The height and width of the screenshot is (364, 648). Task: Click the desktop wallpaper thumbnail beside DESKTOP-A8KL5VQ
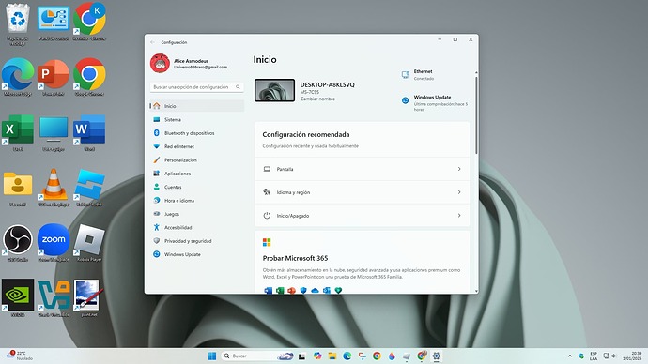(275, 90)
